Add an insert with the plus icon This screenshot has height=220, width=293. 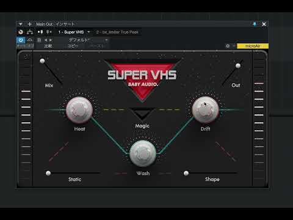pyautogui.click(x=29, y=24)
